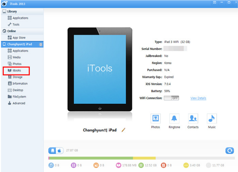Collapse the Library section header
Image resolution: width=238 pixels, height=172 pixels.
click(x=22, y=12)
